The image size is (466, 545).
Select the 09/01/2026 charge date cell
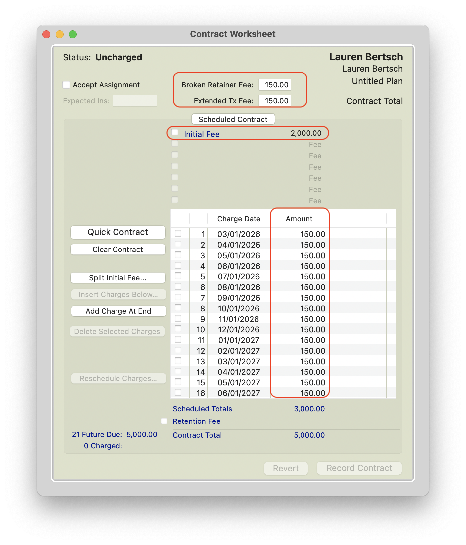pos(239,298)
